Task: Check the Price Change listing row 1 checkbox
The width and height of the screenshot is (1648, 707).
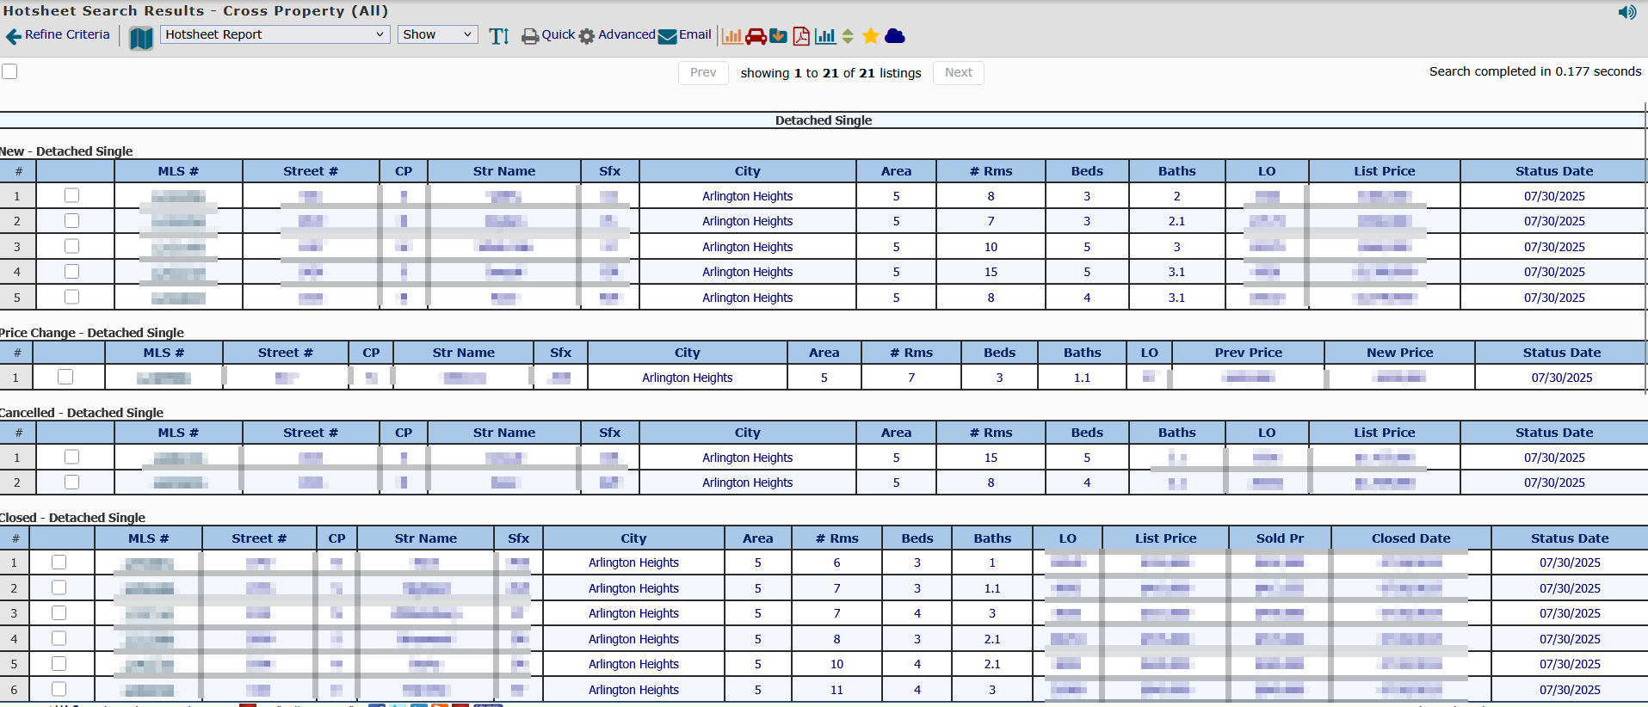Action: (65, 377)
